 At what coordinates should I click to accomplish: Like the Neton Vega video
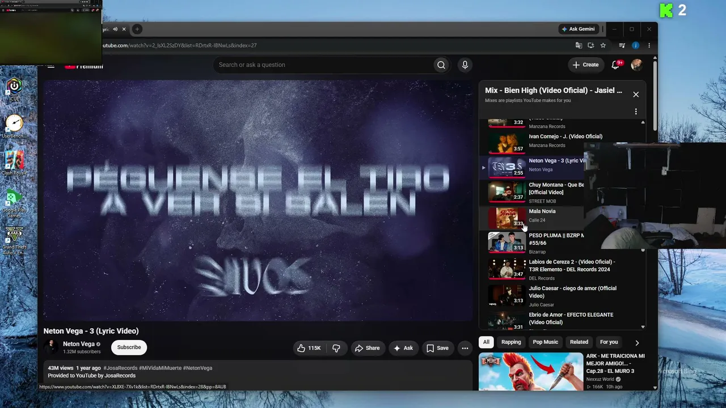pyautogui.click(x=309, y=348)
